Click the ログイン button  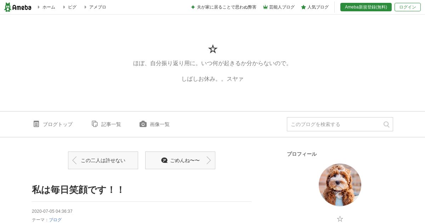408,7
